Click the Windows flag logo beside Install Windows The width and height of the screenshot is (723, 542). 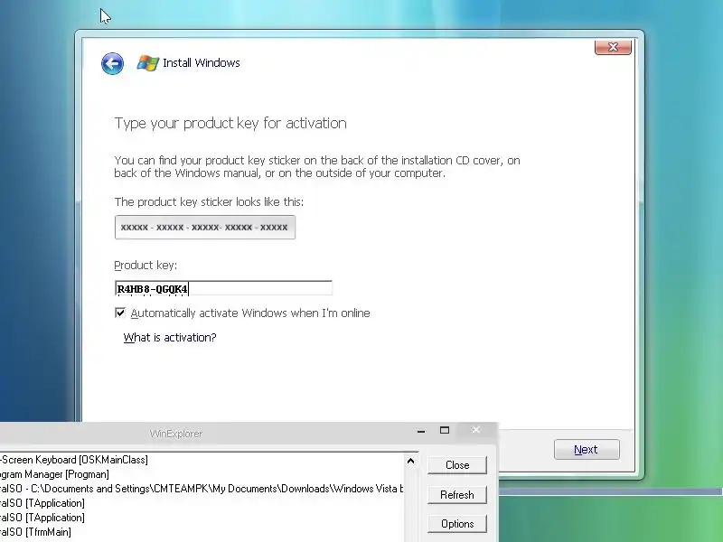148,62
